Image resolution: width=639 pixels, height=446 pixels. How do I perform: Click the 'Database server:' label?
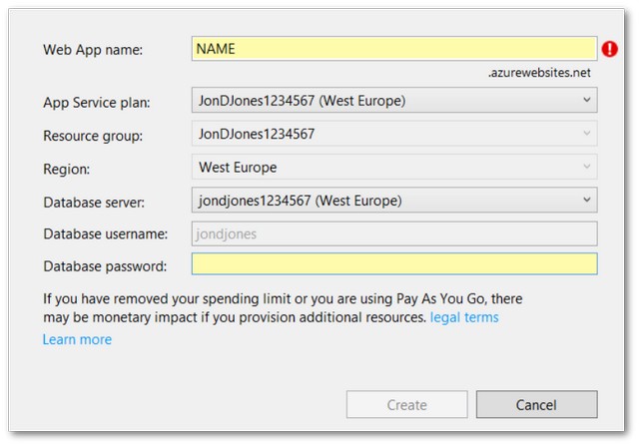[94, 202]
